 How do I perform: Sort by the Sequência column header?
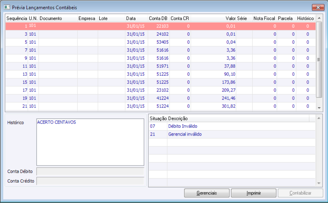[x=17, y=18]
